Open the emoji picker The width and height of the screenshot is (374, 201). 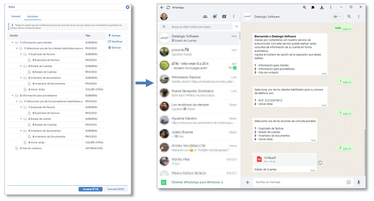[348, 182]
